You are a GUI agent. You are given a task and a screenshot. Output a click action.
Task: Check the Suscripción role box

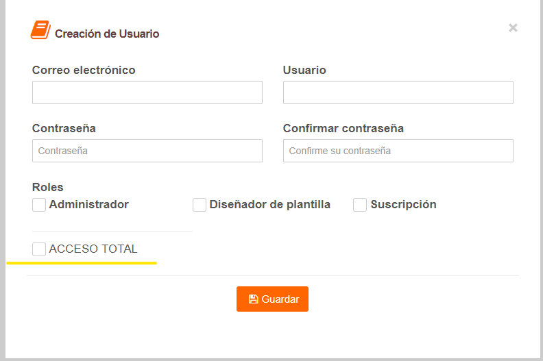point(360,205)
